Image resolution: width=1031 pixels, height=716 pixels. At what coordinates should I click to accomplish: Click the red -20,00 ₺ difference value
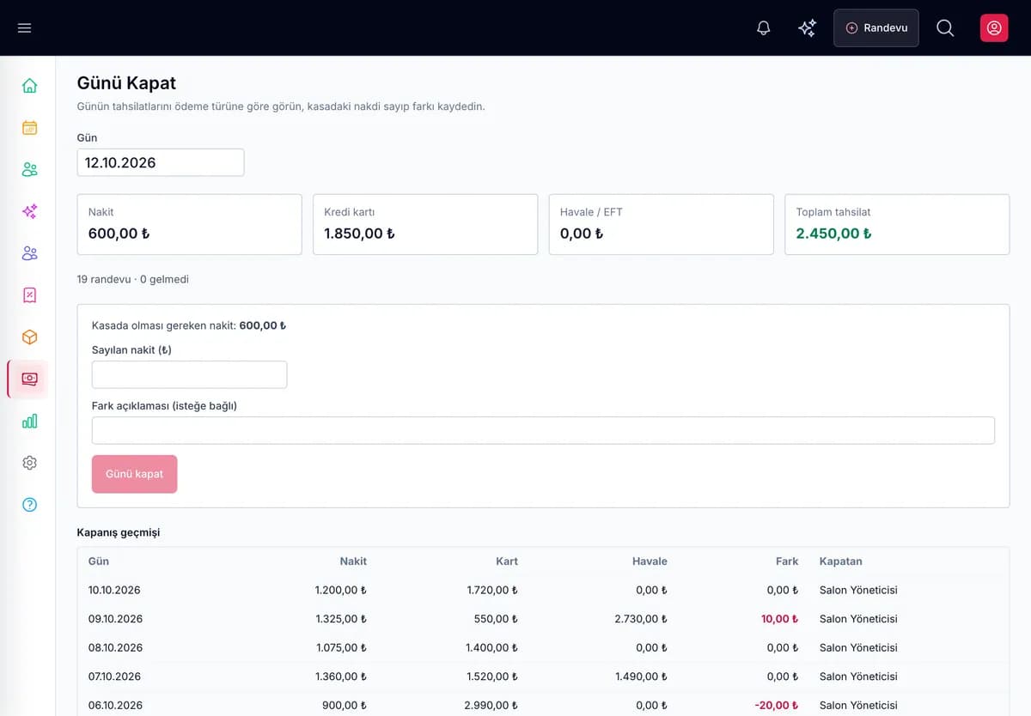[x=777, y=706]
